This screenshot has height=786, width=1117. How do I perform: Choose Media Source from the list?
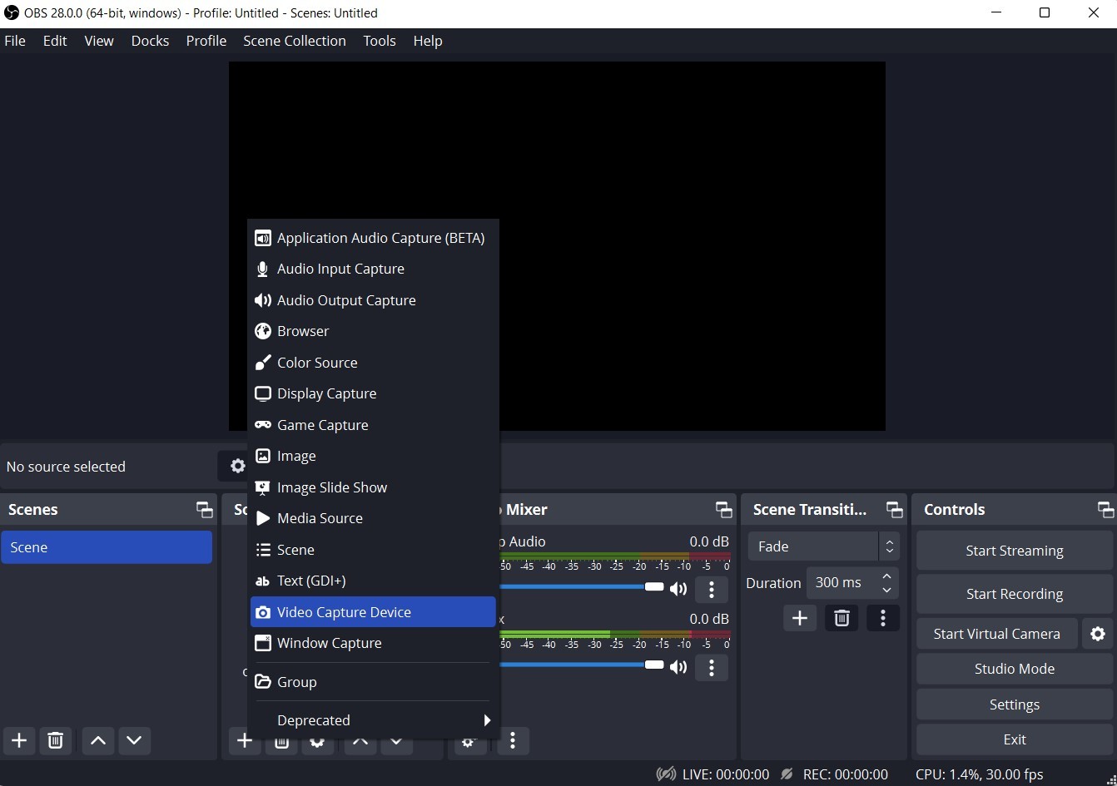(373, 518)
